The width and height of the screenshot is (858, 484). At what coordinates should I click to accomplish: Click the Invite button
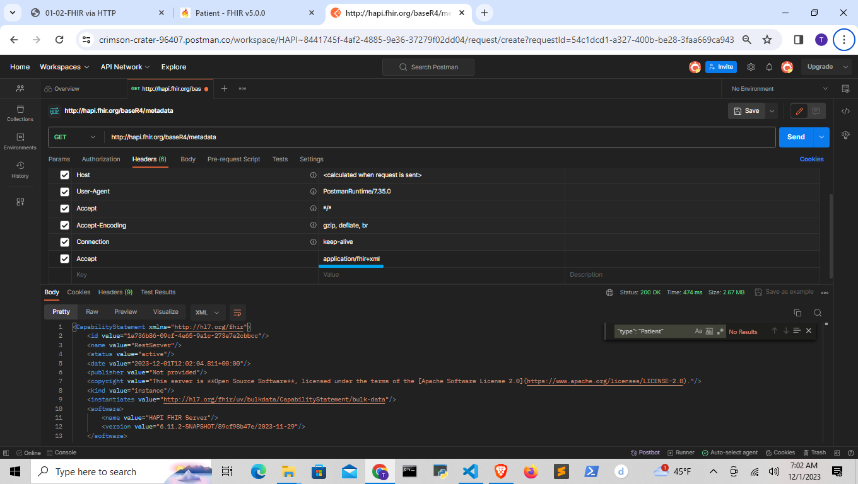pyautogui.click(x=721, y=67)
